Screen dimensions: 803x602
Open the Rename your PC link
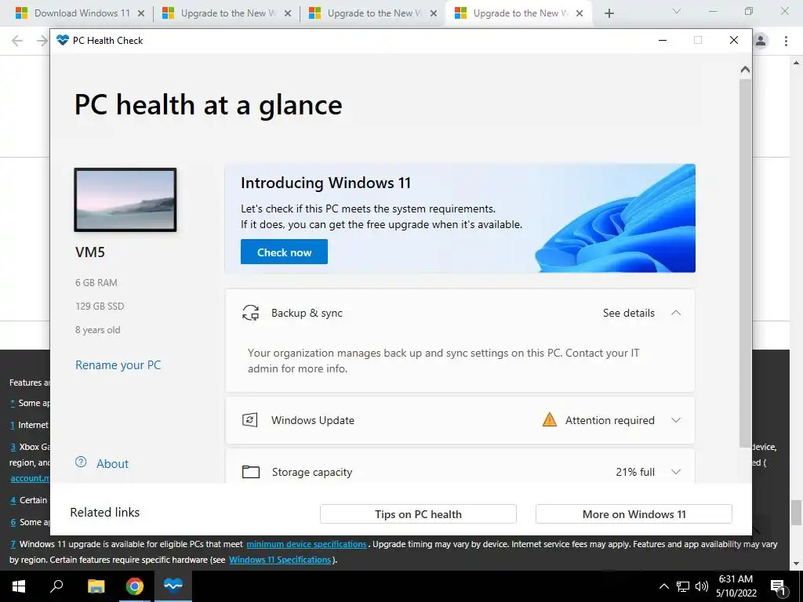(118, 365)
